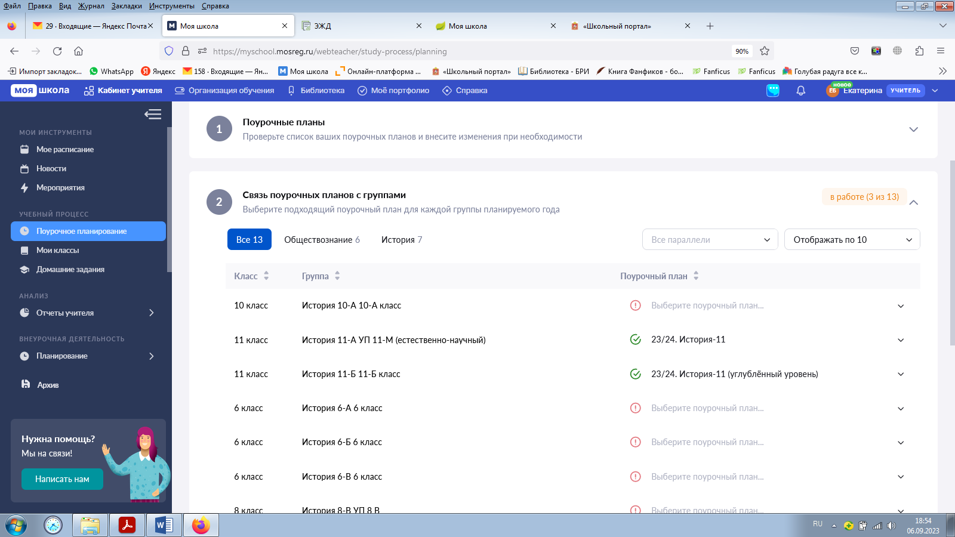This screenshot has height=537, width=955.
Task: Choose lesson plan for История 6-Б
Action: pyautogui.click(x=767, y=442)
